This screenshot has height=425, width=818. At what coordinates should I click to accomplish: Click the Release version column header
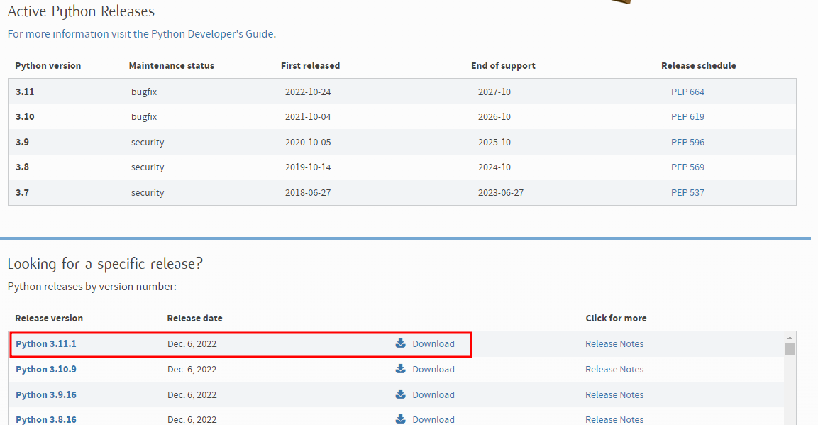coord(49,318)
